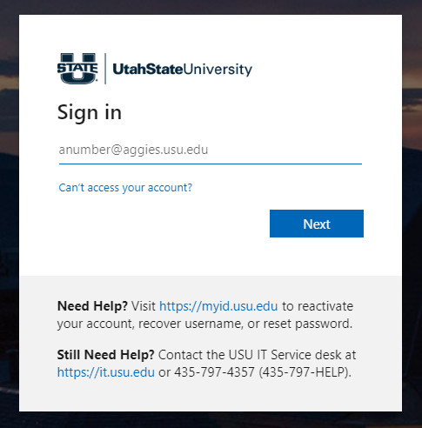This screenshot has height=428, width=422.
Task: Click the blue underline of the email field
Action: (x=211, y=164)
